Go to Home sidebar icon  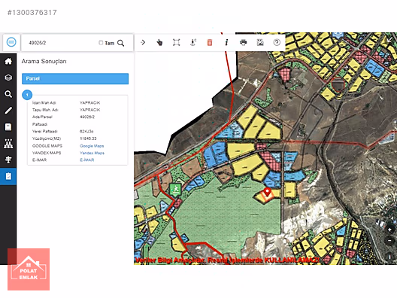click(8, 61)
